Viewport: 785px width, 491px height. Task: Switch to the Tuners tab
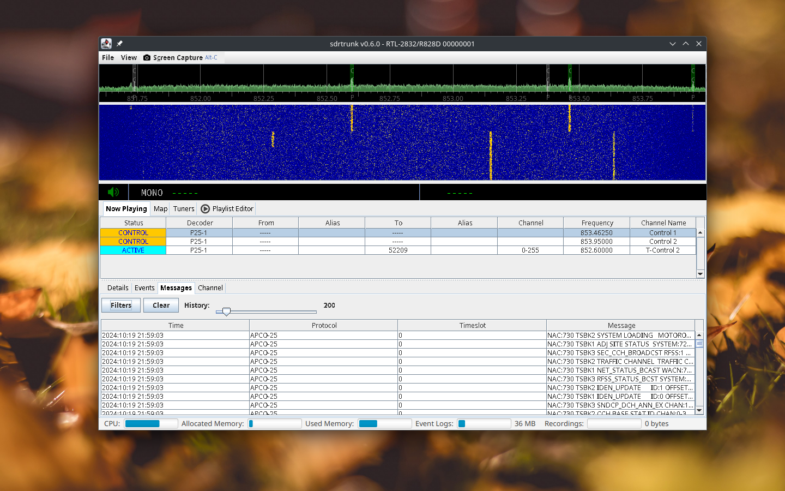[x=184, y=208]
